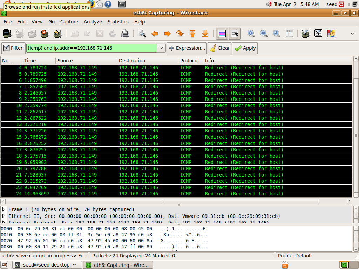Open the mail icon in top panel
This screenshot has width=359, height=269.
[99, 4]
